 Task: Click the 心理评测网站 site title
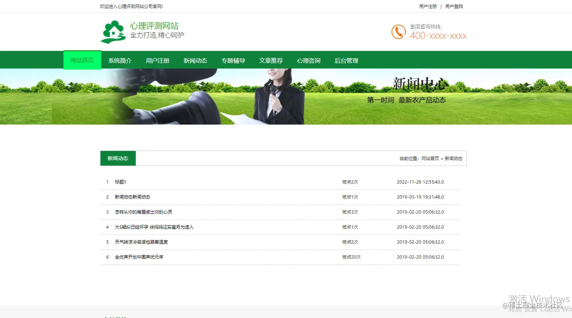click(x=154, y=26)
